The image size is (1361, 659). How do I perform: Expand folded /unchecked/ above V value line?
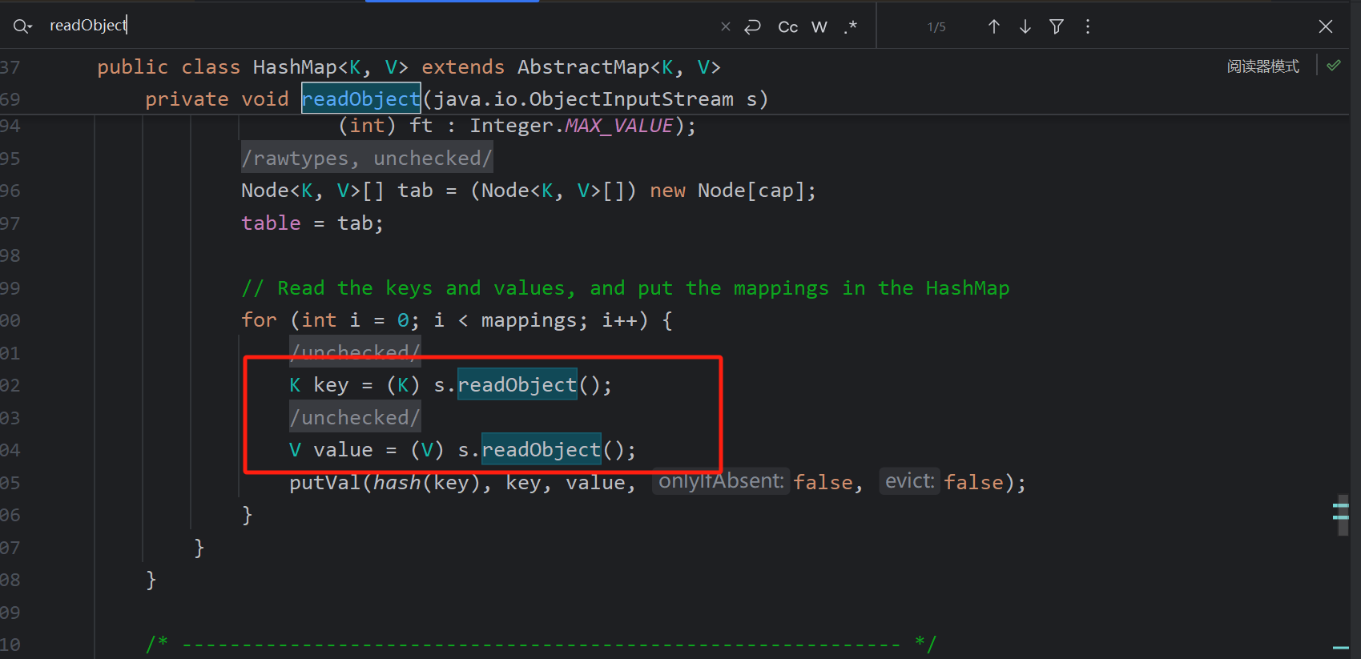pos(355,417)
